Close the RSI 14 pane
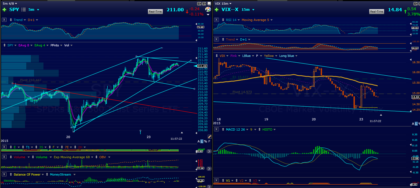This screenshot has width=420, height=188. (217, 20)
